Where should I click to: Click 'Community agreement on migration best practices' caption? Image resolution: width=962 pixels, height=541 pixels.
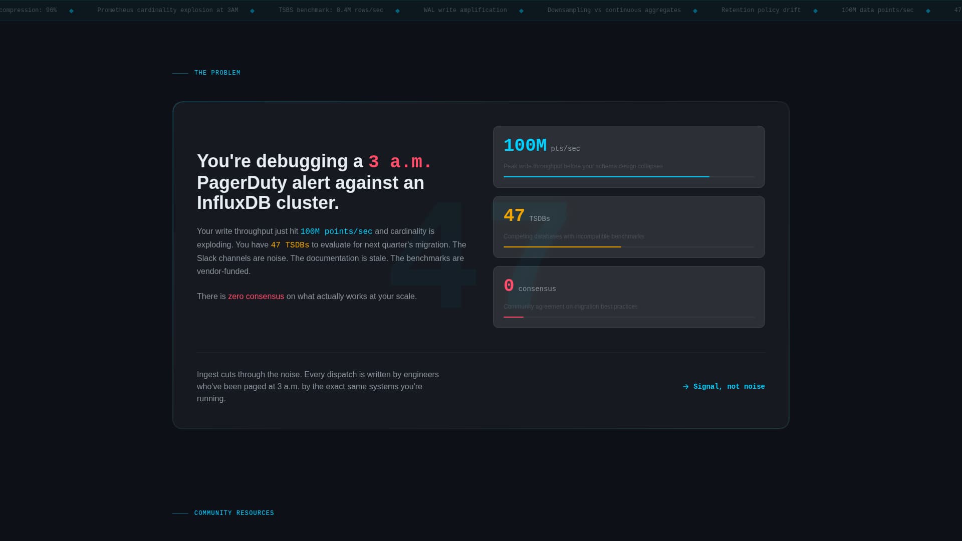pos(570,307)
